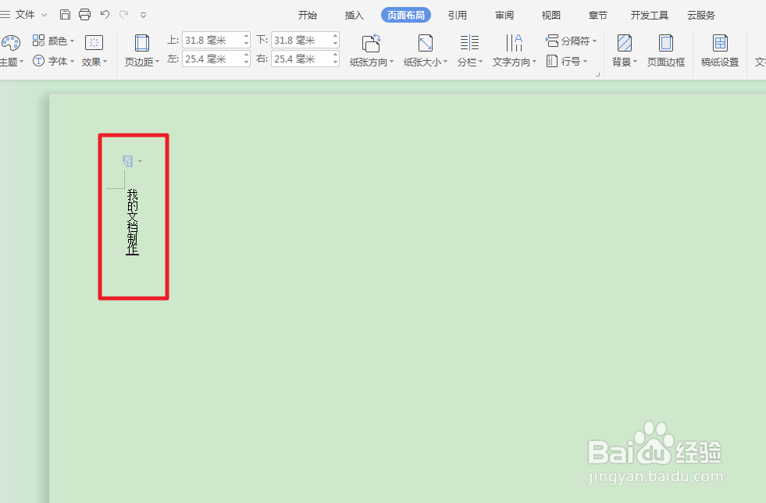
Task: Open 稿纸设置 (grid paper settings)
Action: pyautogui.click(x=718, y=49)
